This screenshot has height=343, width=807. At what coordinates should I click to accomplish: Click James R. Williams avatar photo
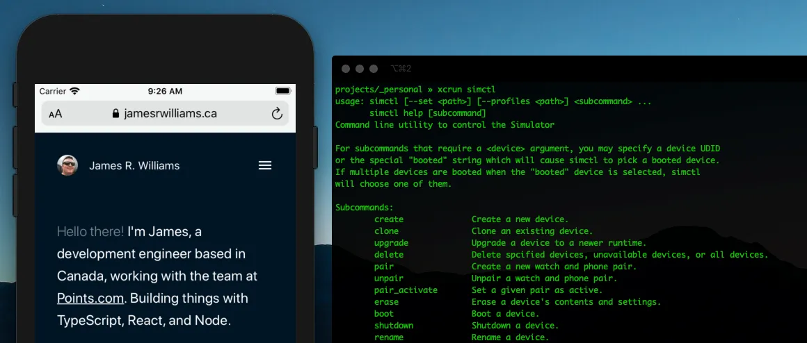tap(67, 165)
